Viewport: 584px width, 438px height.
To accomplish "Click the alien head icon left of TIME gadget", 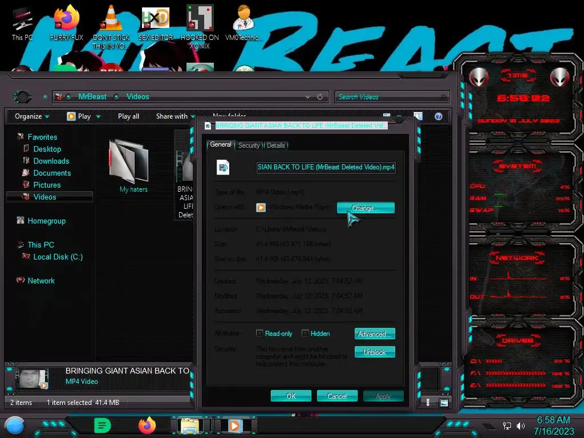I will coord(478,77).
